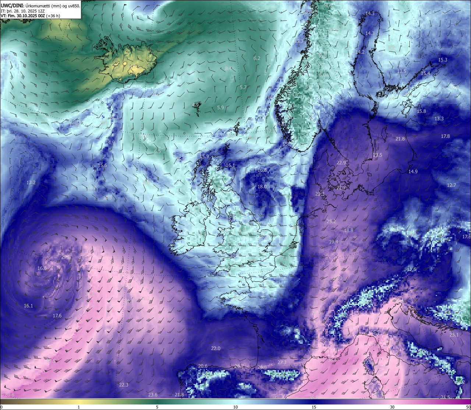
Task: Click the 25.2 value label
Action: (331, 221)
